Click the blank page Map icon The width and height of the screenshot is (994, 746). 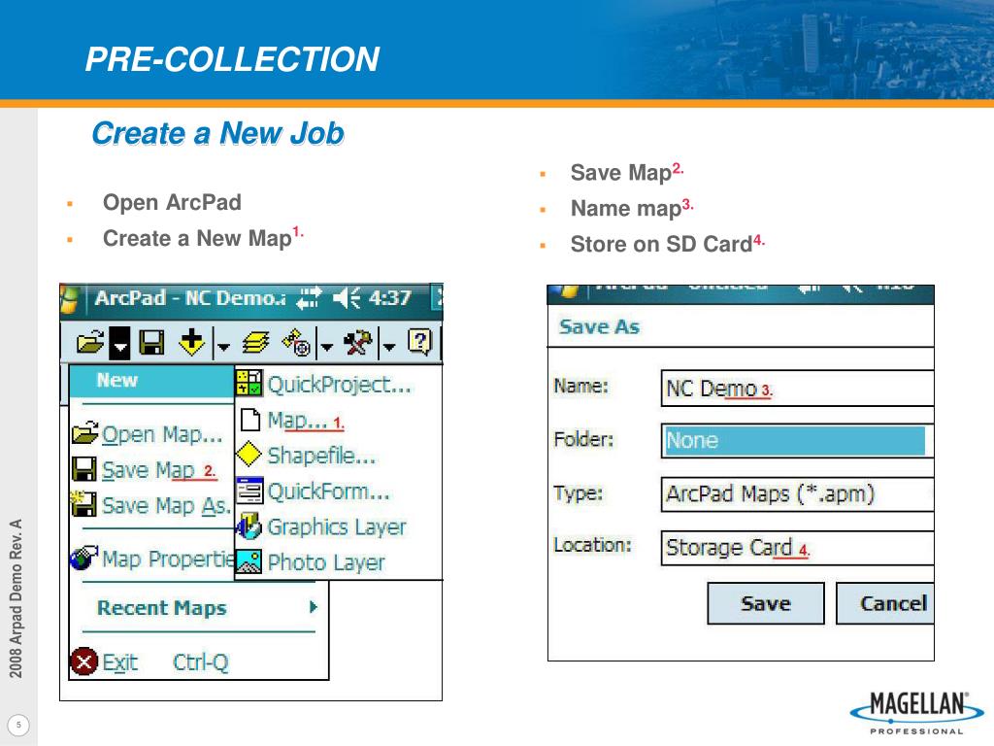coord(250,420)
